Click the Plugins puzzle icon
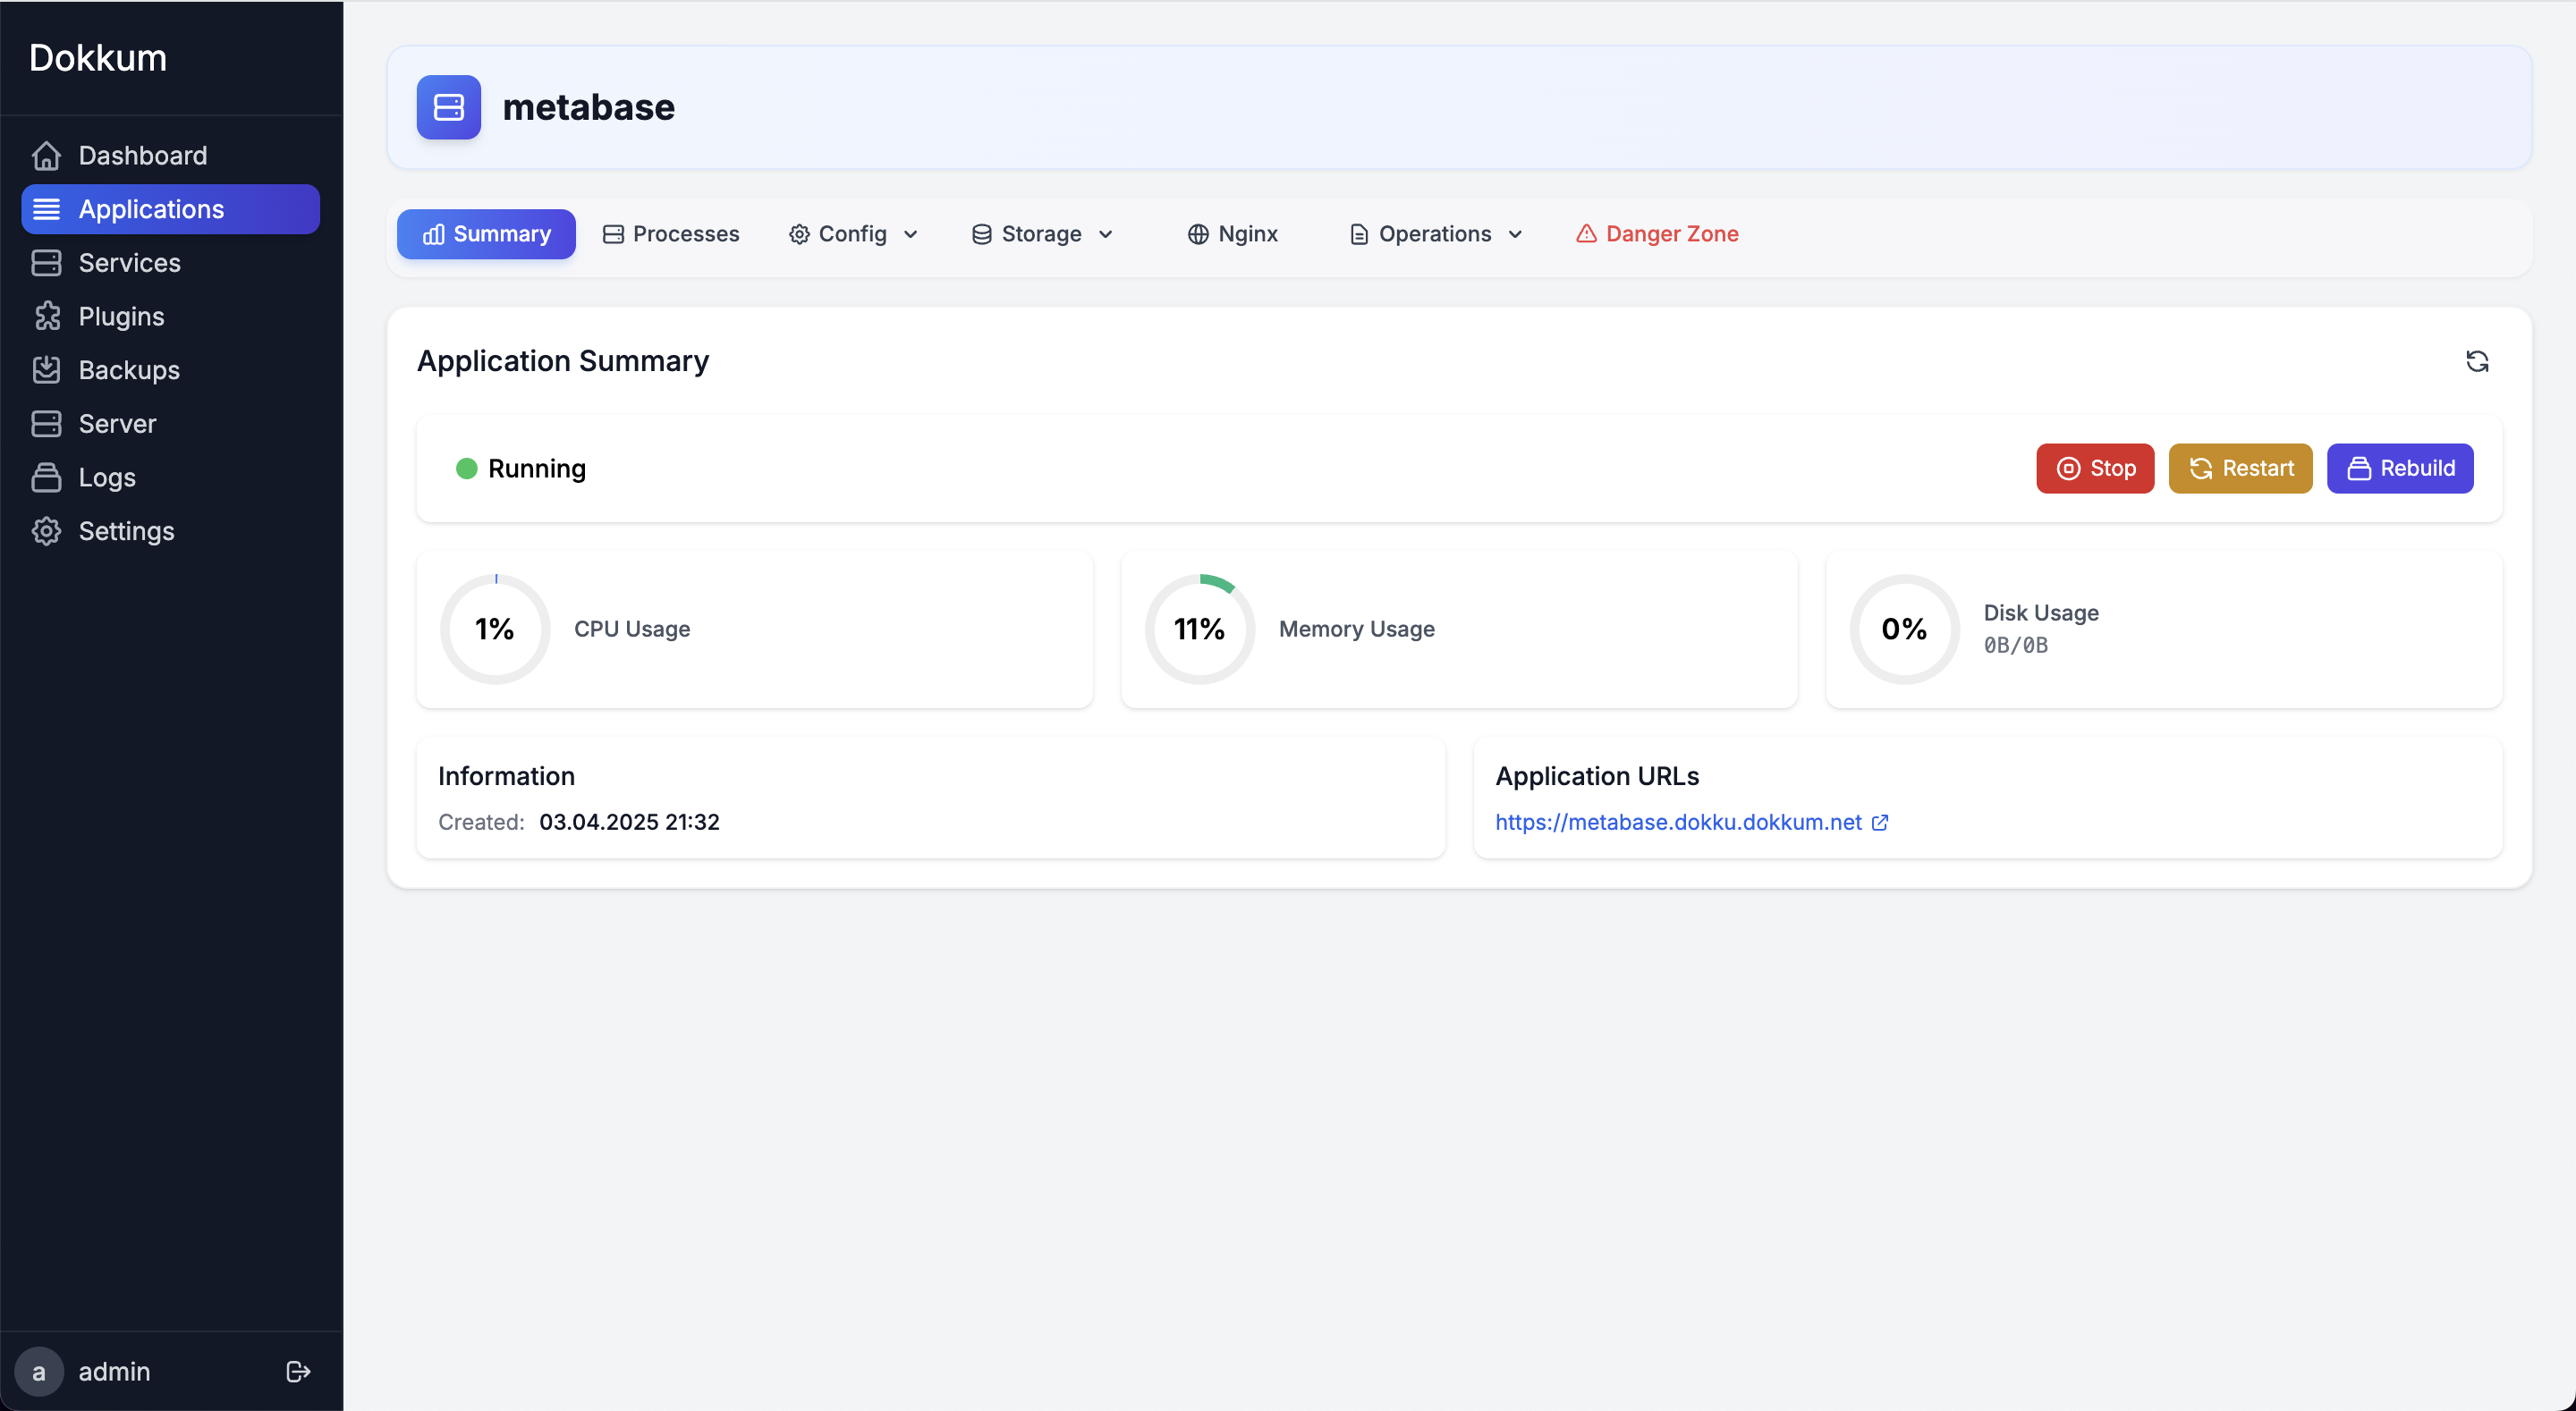 click(x=47, y=316)
